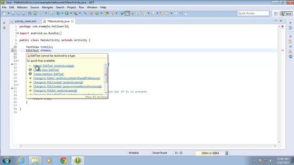Choose Change to 'EGLContext' (android.opengl)
Image resolution: width=294 pixels, height=165 pixels.
tap(58, 82)
